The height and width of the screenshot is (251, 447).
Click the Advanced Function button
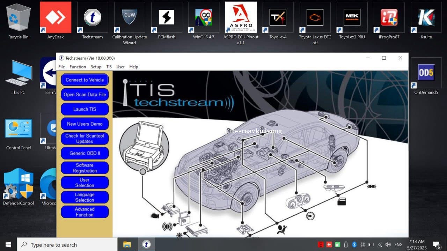[85, 212]
